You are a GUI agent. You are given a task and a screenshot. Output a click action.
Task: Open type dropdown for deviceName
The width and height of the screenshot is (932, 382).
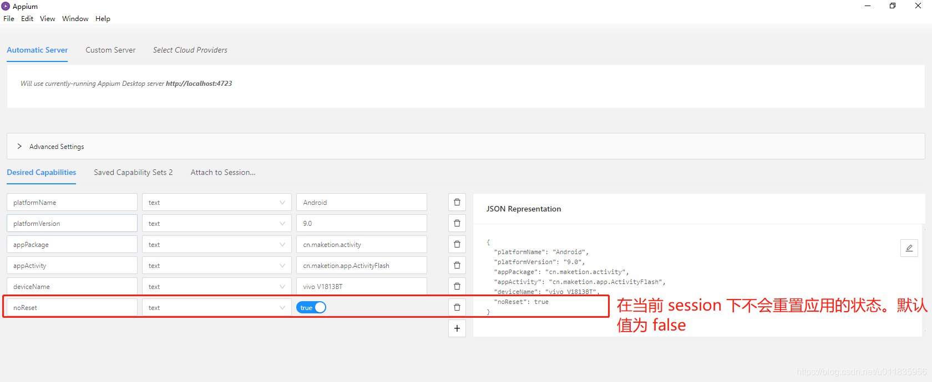click(217, 286)
